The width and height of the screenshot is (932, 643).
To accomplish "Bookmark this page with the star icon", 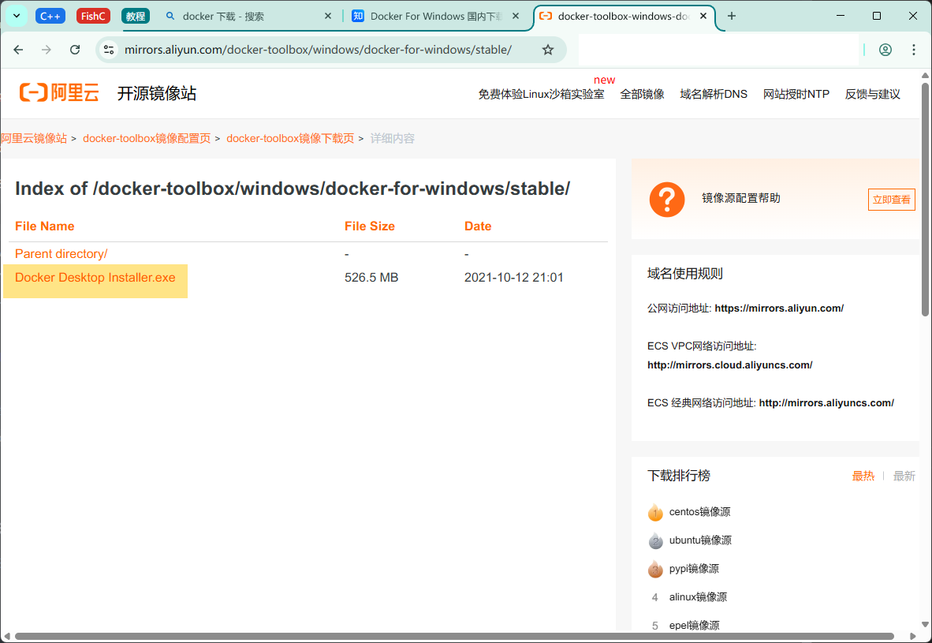I will pos(547,50).
